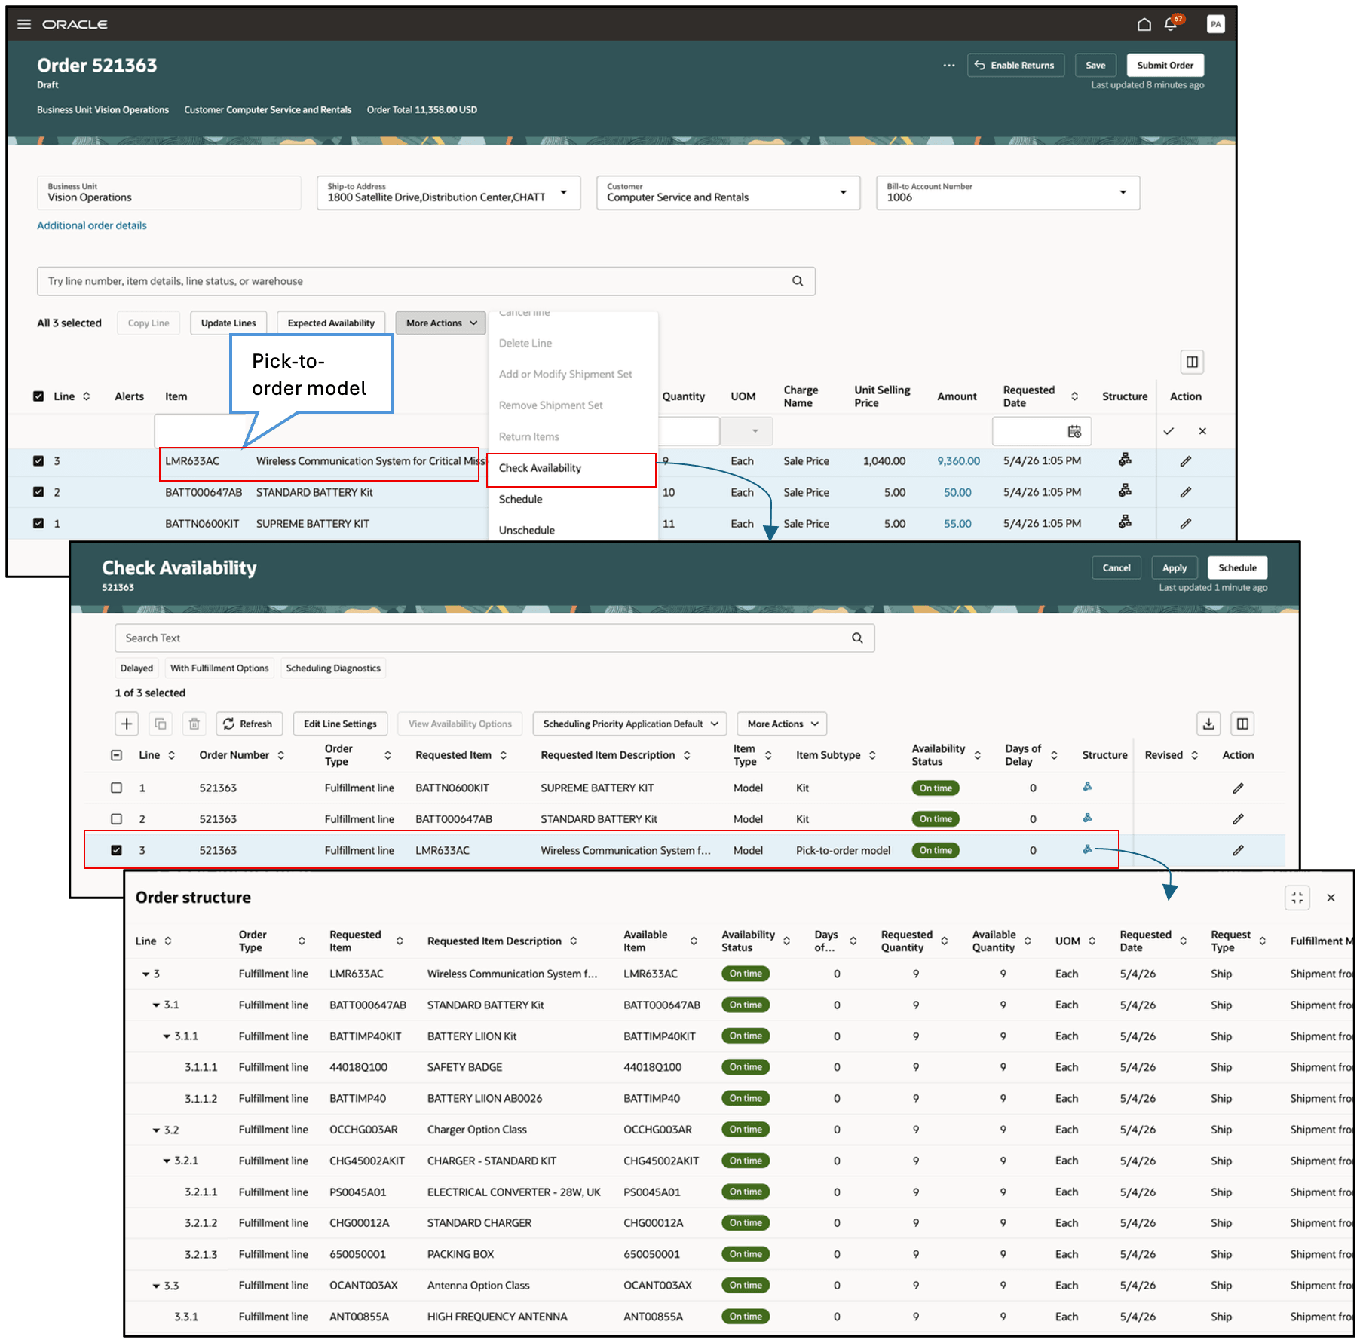Click the order lines search magnifier icon
1363x1343 pixels.
[x=798, y=281]
